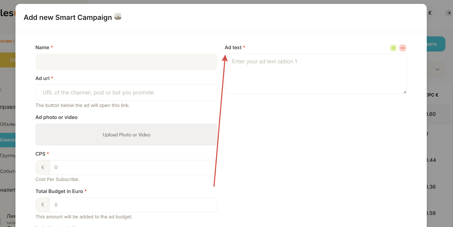The width and height of the screenshot is (453, 227).
Task: Expand the dropdown chevron at the right edge
Action: 437,70
